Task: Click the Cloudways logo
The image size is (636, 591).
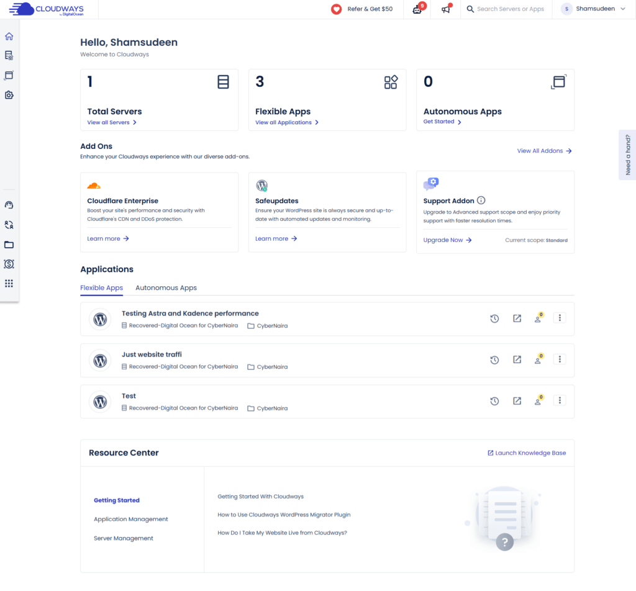Action: point(46,9)
